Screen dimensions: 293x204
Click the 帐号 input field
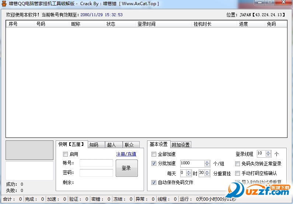(96, 163)
